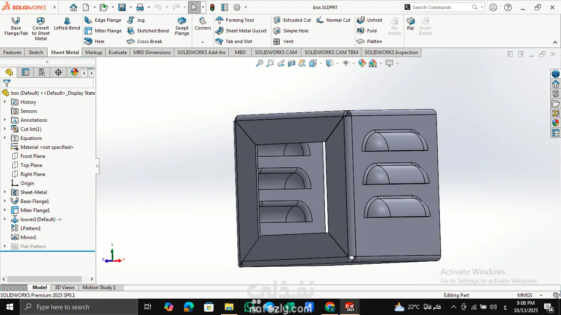Click the Miter Flange tool
Image resolution: width=561 pixels, height=315 pixels.
[x=103, y=31]
